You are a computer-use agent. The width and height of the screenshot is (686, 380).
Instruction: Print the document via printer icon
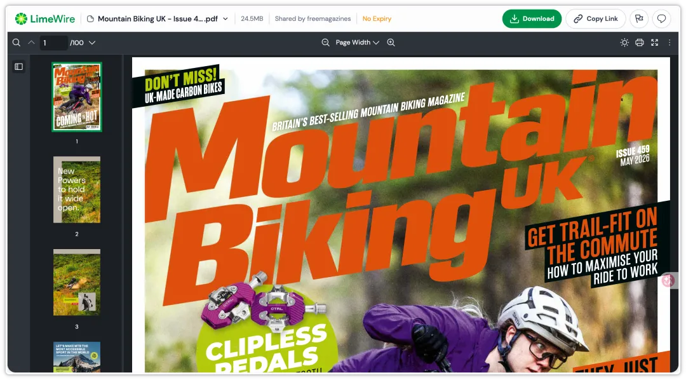pos(639,43)
